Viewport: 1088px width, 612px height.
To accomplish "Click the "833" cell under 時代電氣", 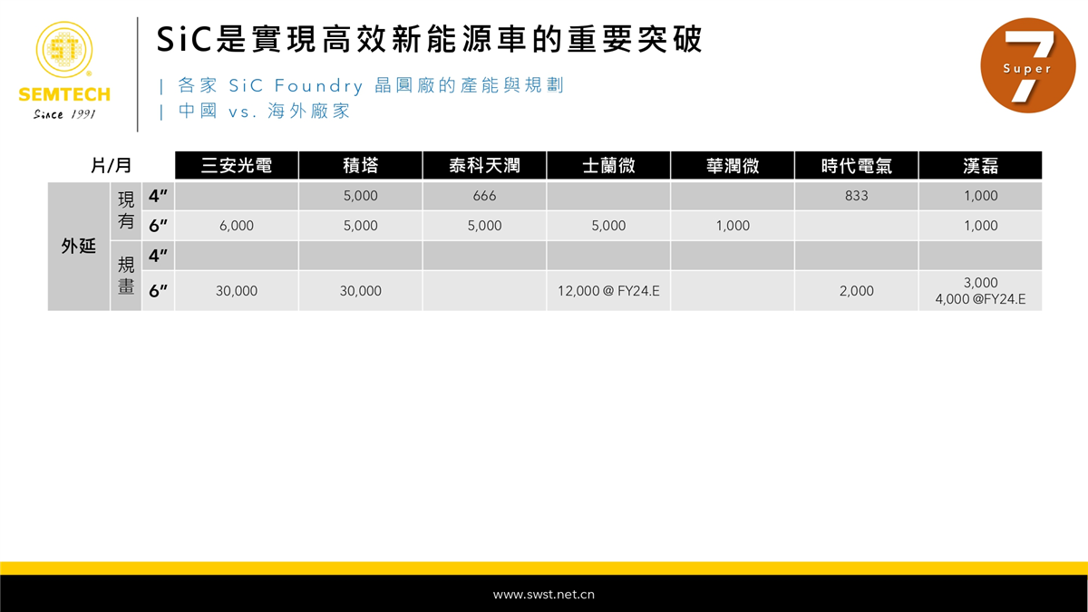I will [x=857, y=196].
